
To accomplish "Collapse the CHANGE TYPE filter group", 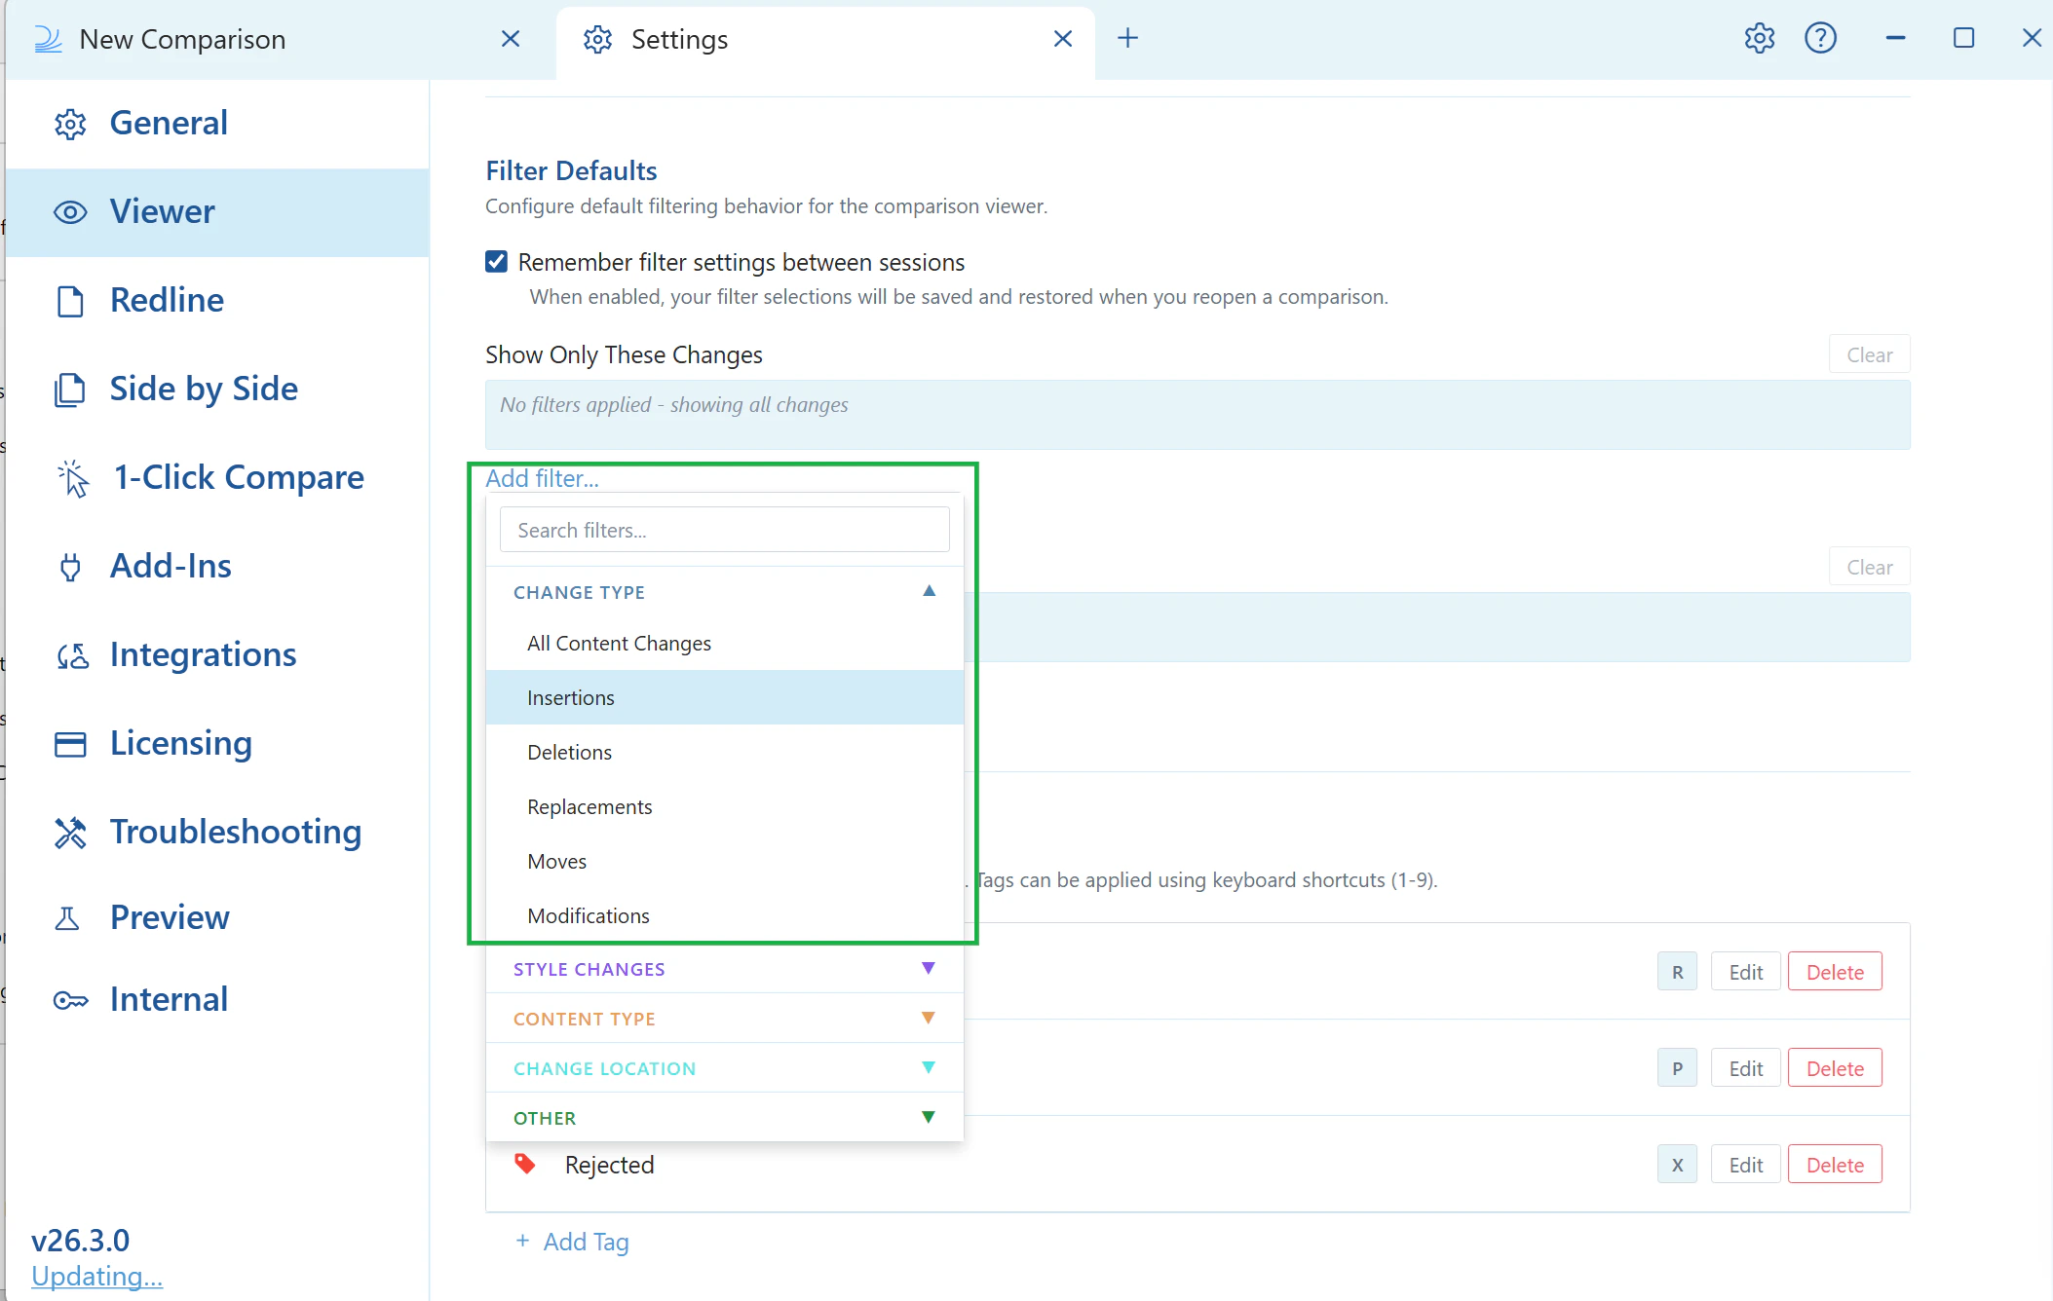I will (x=928, y=590).
